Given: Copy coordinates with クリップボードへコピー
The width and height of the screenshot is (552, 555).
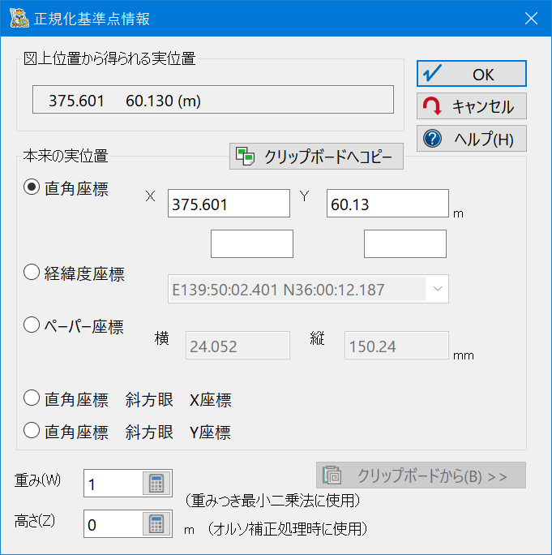Looking at the screenshot, I should coord(316,156).
